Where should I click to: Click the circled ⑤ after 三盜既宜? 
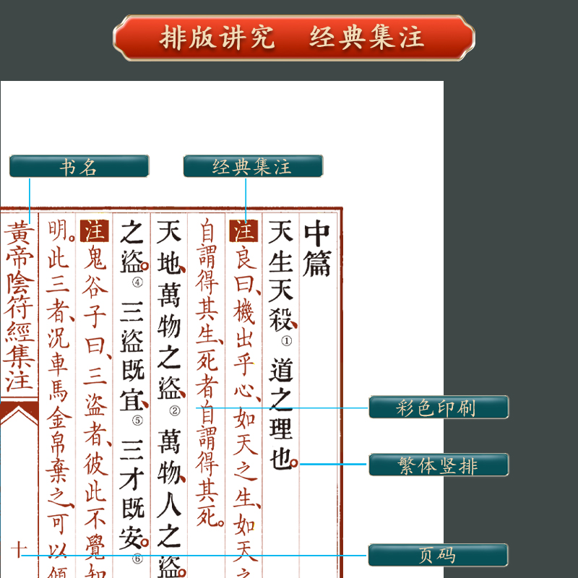click(x=136, y=420)
